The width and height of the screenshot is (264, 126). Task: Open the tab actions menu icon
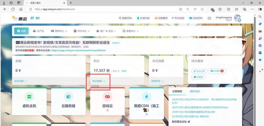(x=19, y=3)
